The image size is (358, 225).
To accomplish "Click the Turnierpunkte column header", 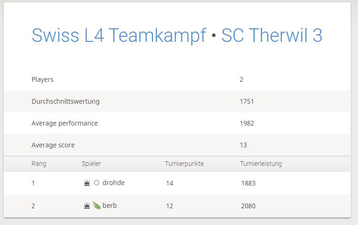I will 184,164.
